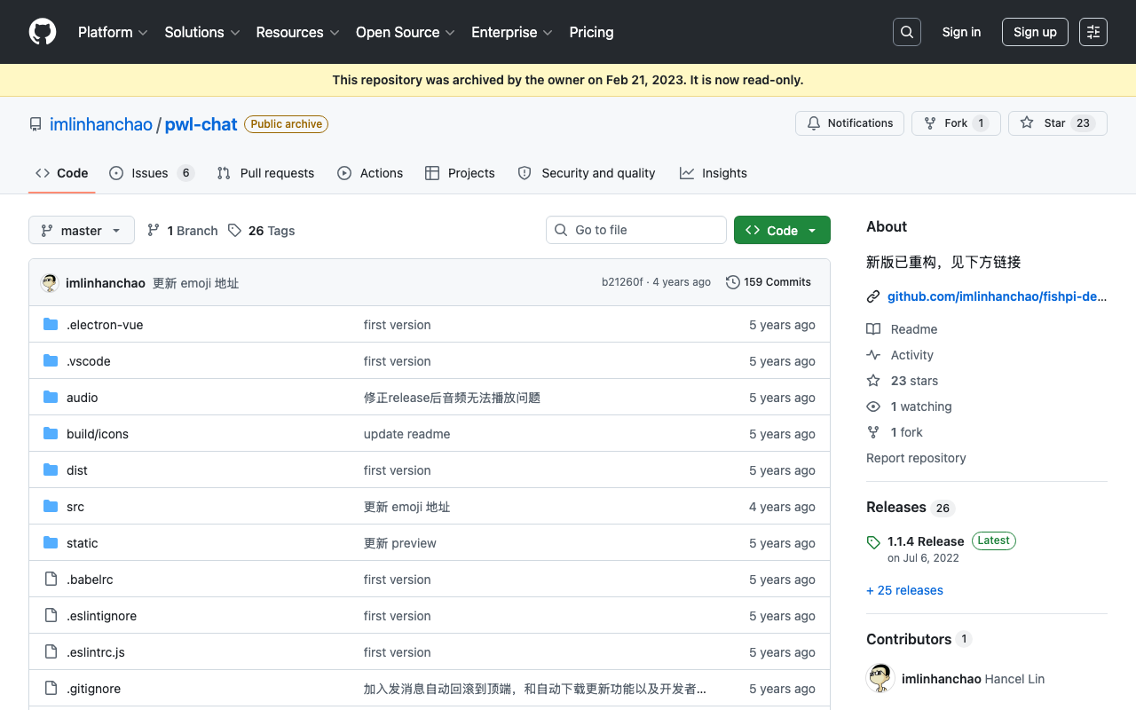Image resolution: width=1136 pixels, height=710 pixels.
Task: Open the fishpi-desktop GitHub link
Action: pos(998,296)
